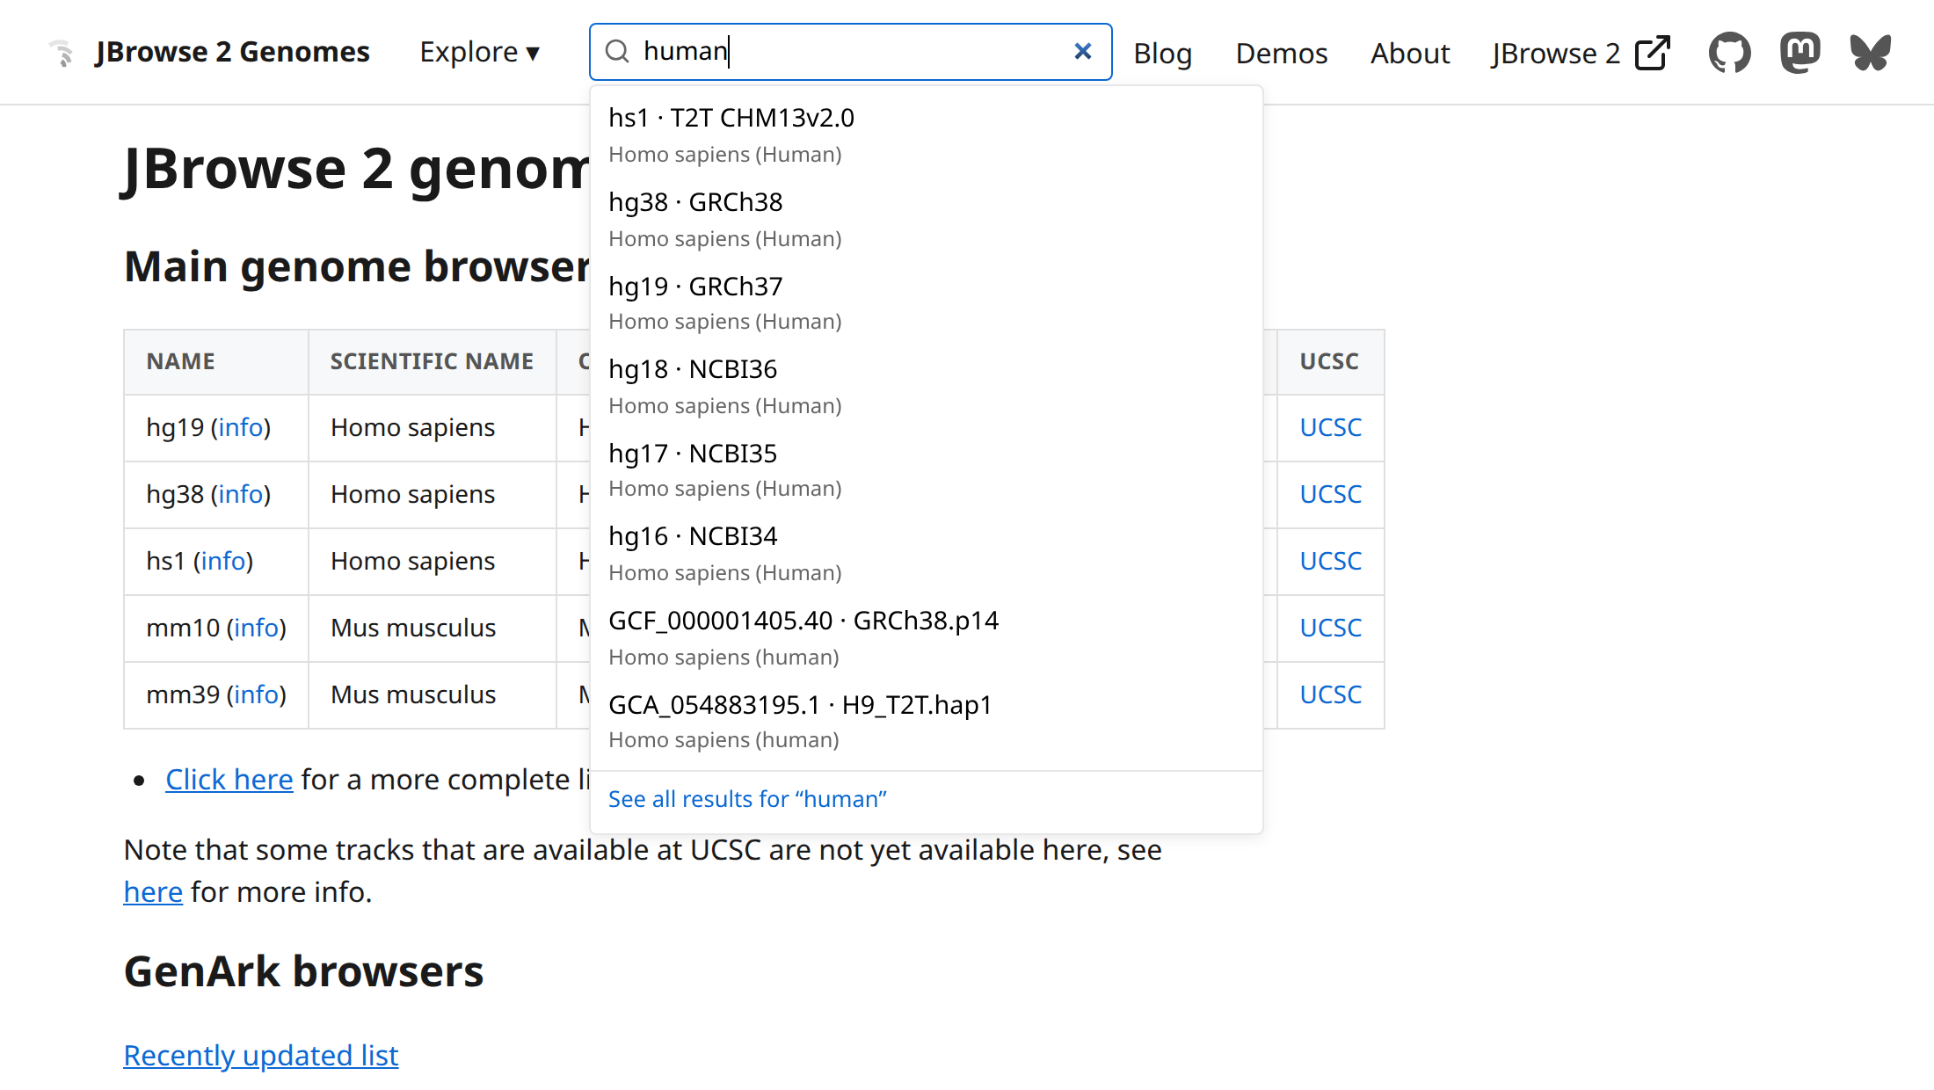The height and width of the screenshot is (1090, 1934).
Task: Open UCSC link in hs1 row
Action: [x=1330, y=561]
